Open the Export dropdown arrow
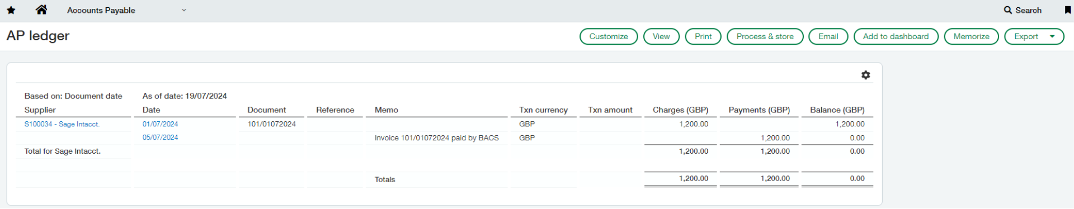The height and width of the screenshot is (209, 1074). coord(1052,36)
